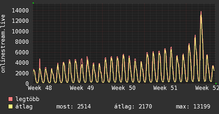Click the Week 51 axis label

[x=165, y=88]
